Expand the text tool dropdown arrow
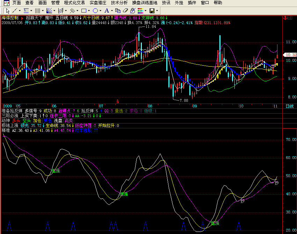297x234 pixels. click(x=112, y=11)
